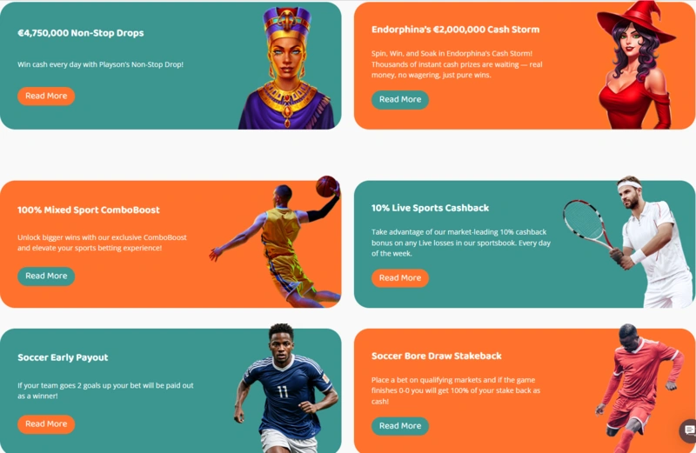696x453 pixels.
Task: Select the 10% Live Sports Cashback title
Action: [430, 208]
